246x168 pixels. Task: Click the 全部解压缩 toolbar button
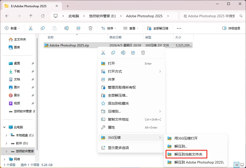158,28
